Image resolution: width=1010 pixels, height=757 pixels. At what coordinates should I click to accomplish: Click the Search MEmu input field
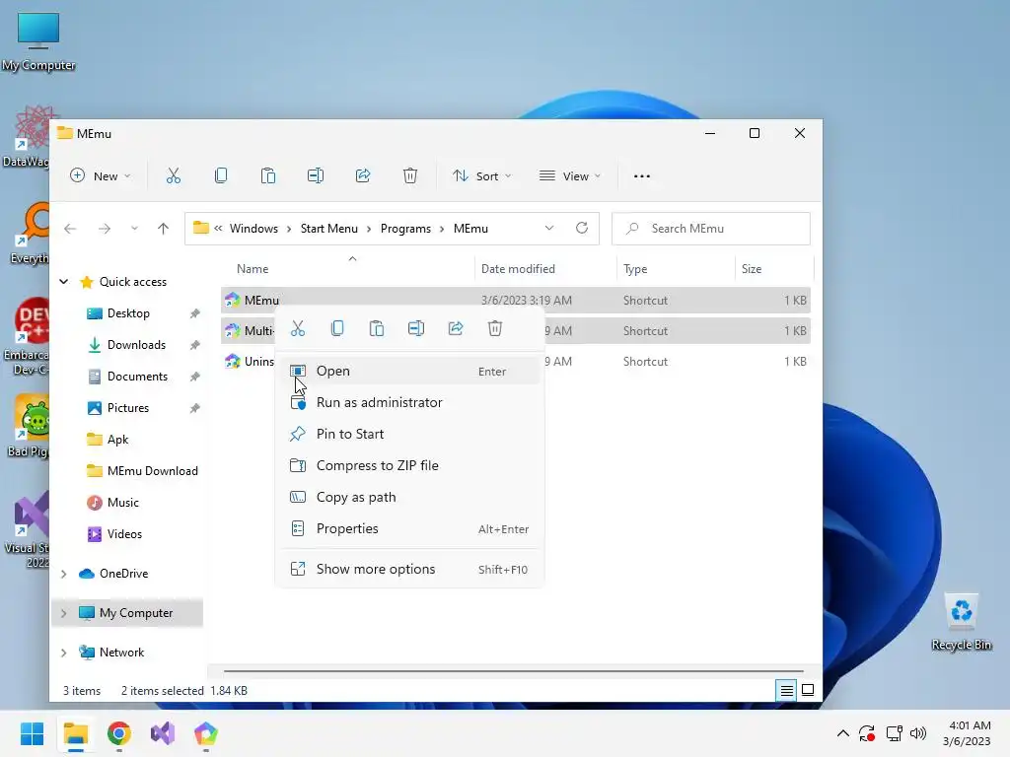pyautogui.click(x=710, y=229)
